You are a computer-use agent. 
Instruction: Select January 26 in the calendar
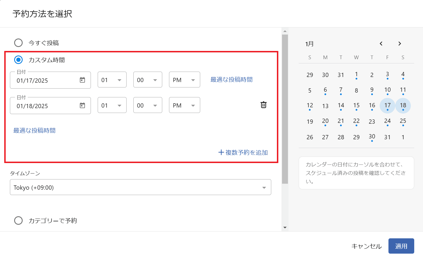pyautogui.click(x=310, y=137)
